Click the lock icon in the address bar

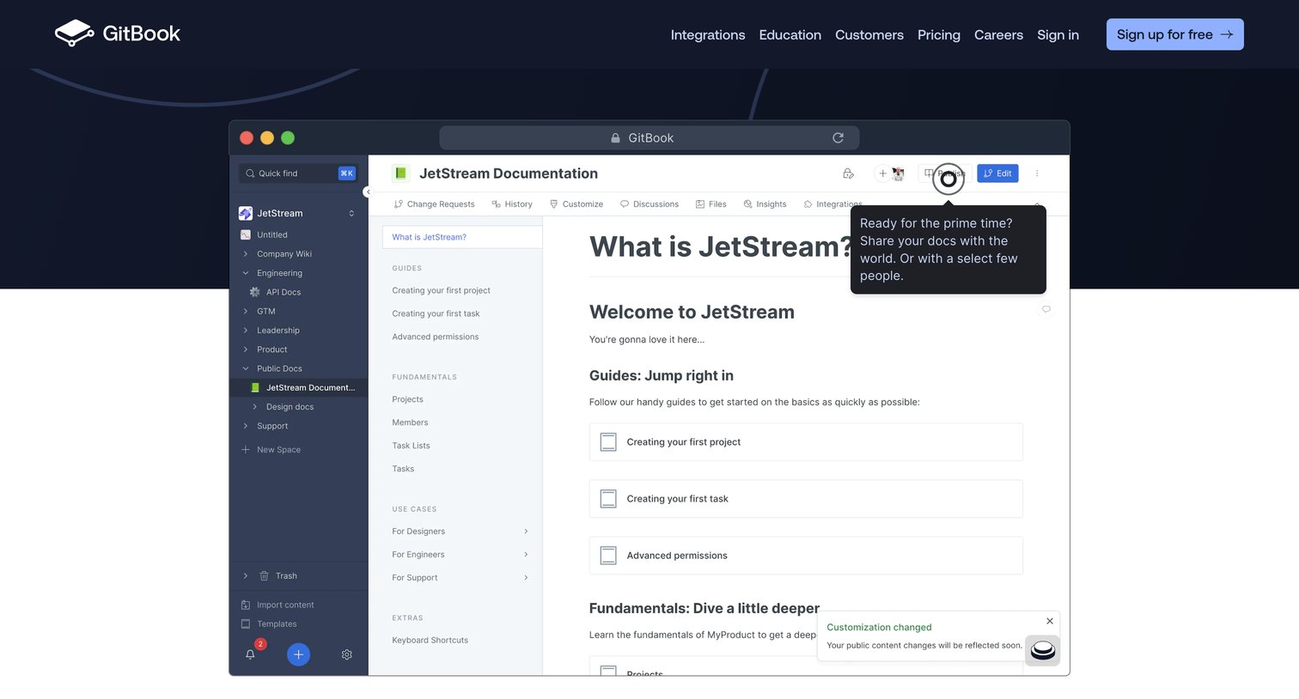point(615,138)
